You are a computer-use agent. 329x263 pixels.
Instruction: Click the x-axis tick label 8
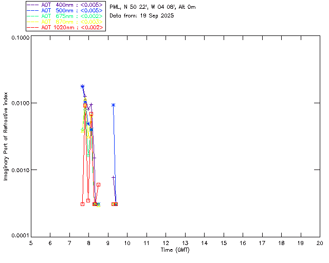coord(89,243)
